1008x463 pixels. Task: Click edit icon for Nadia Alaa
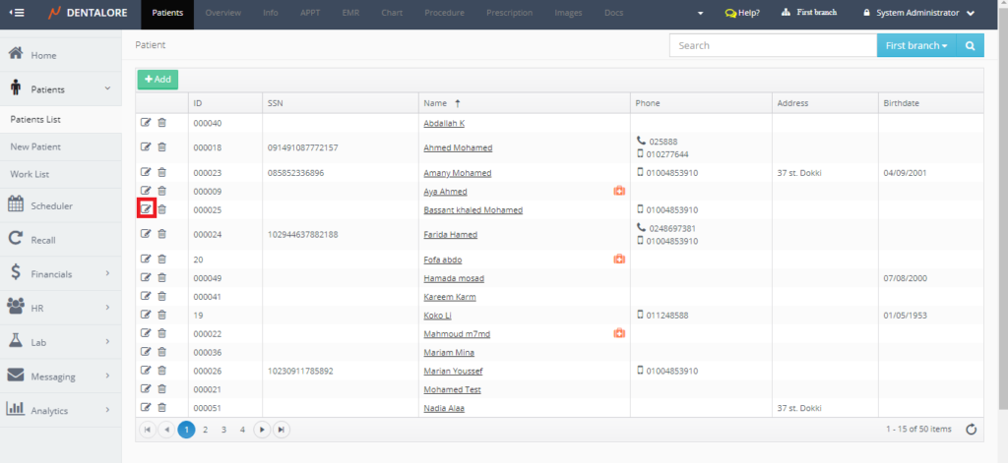[x=146, y=407]
